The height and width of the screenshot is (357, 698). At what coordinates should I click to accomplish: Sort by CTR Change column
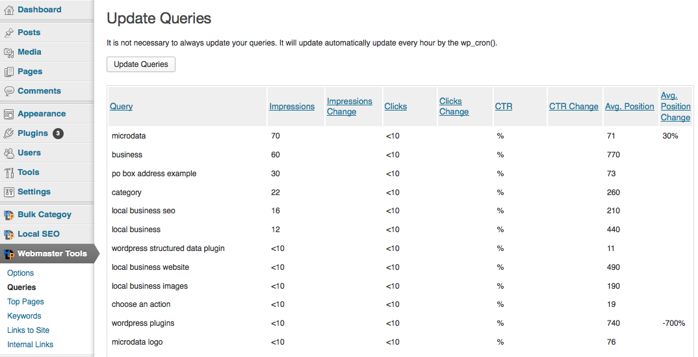[x=574, y=107]
